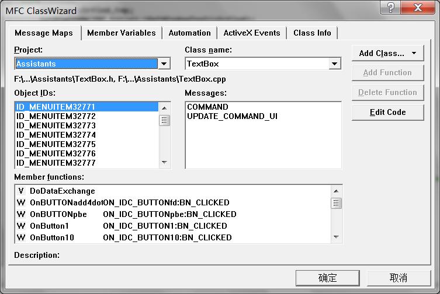Select the OnButton10 member function
The height and width of the screenshot is (294, 440).
pos(172,237)
